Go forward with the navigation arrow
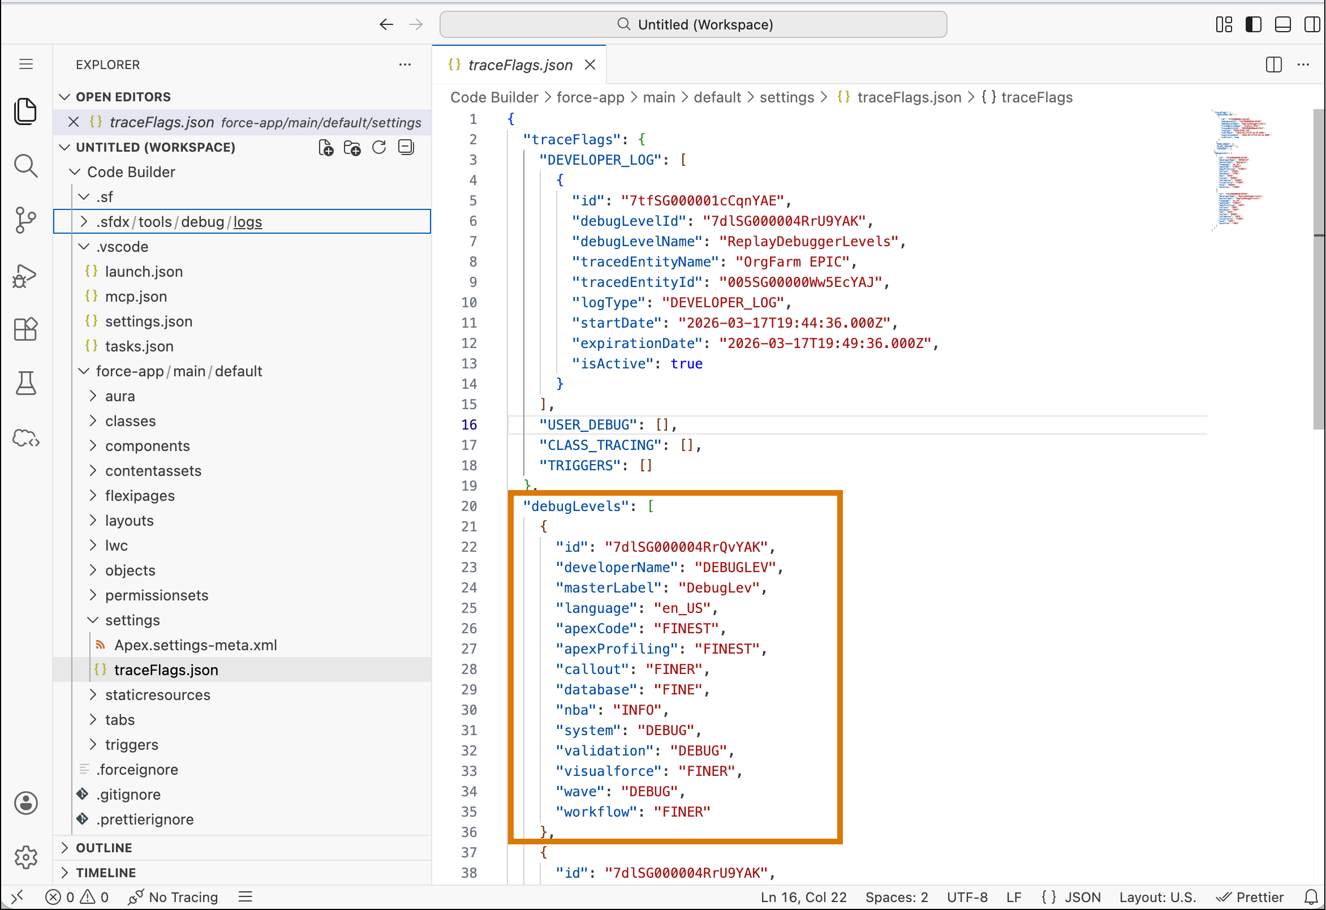1326x910 pixels. click(x=416, y=24)
